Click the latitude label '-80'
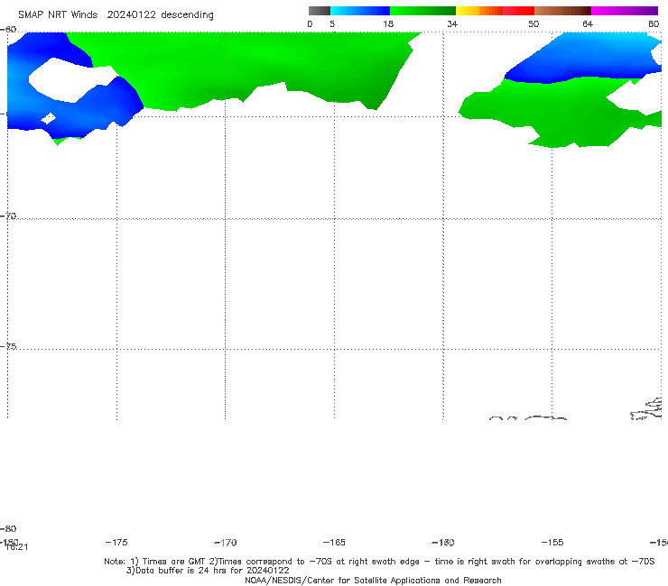This screenshot has height=586, width=668. point(8,528)
